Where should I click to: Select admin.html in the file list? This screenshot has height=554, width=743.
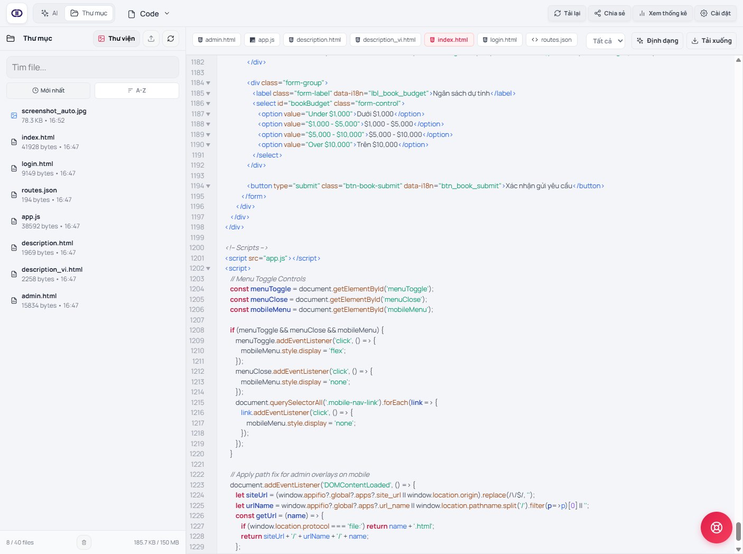coord(92,300)
